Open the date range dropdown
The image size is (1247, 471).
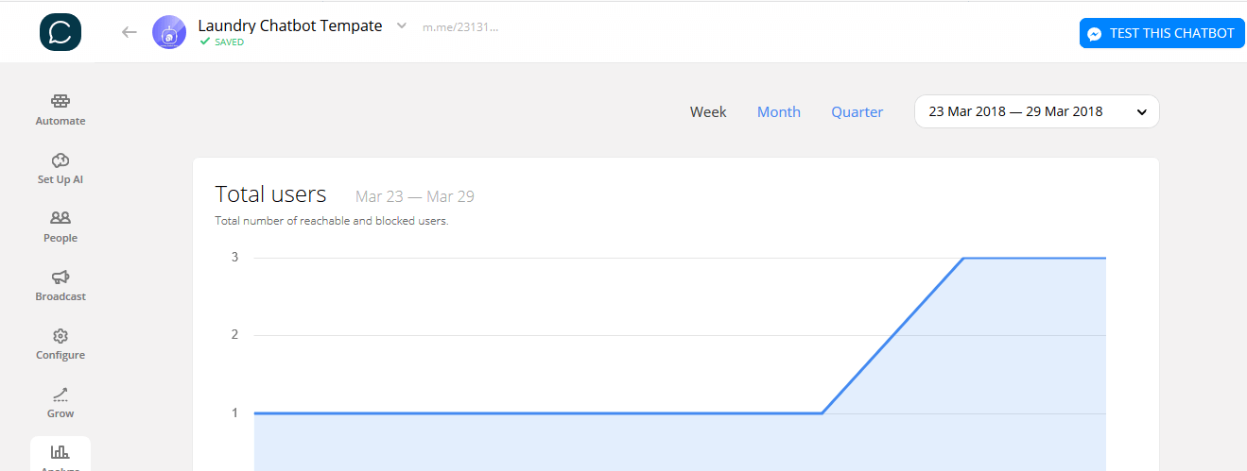[x=1036, y=111]
